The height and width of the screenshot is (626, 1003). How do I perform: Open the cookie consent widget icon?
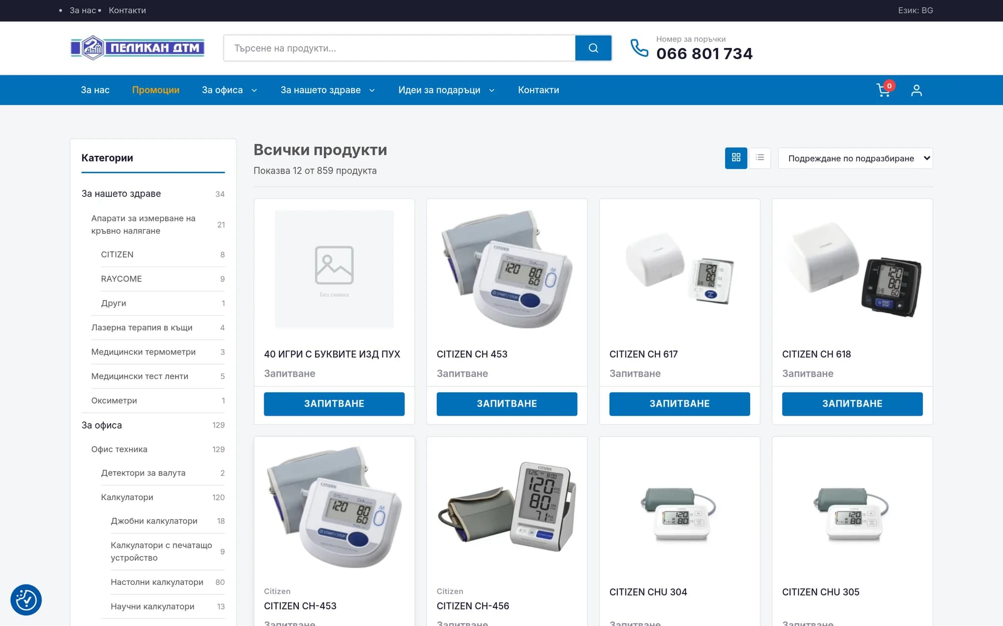[26, 599]
